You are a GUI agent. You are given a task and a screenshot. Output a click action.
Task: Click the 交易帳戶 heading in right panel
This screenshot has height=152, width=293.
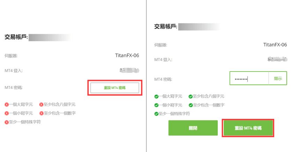[166, 26]
